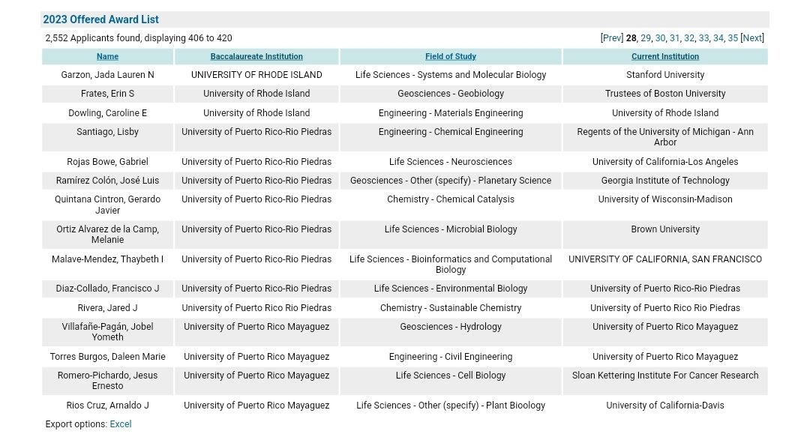The image size is (810, 437).
Task: Open page 30 of results
Action: [x=659, y=37]
